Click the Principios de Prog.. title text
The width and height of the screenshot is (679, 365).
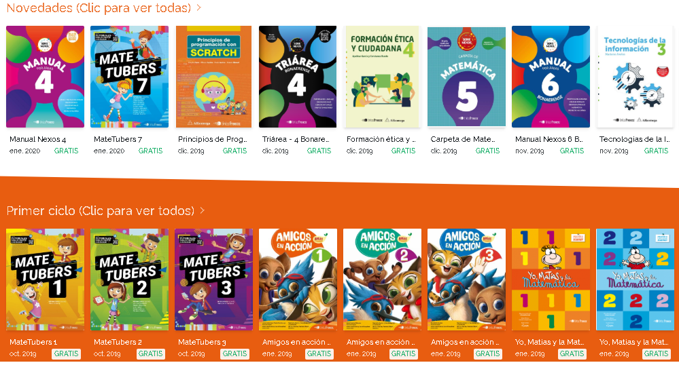pyautogui.click(x=213, y=139)
